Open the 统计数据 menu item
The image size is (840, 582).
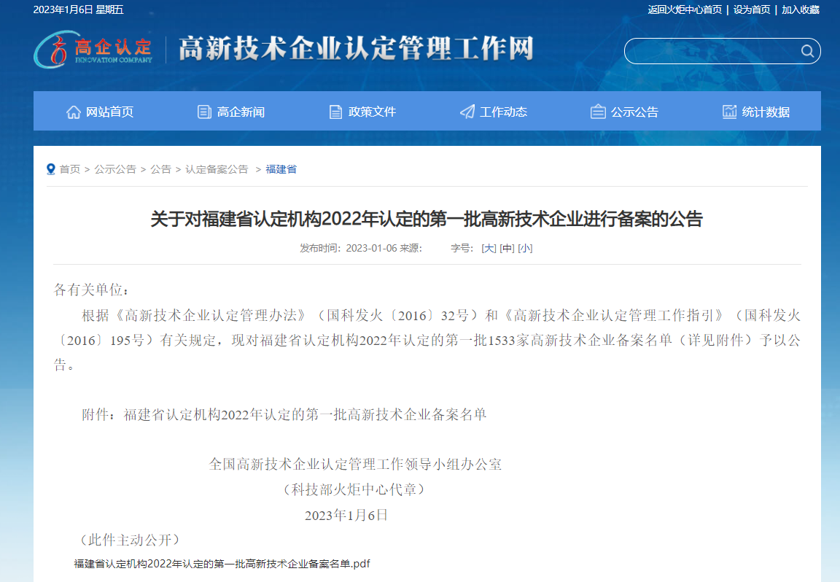766,112
